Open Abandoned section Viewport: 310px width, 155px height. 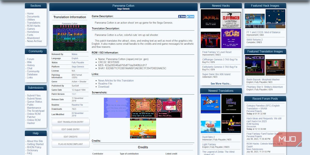click(x=33, y=38)
